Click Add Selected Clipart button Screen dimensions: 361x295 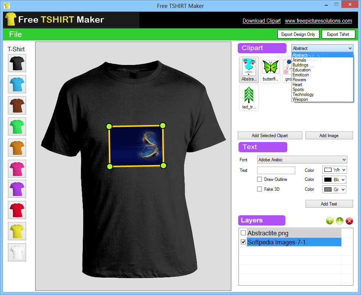click(270, 136)
